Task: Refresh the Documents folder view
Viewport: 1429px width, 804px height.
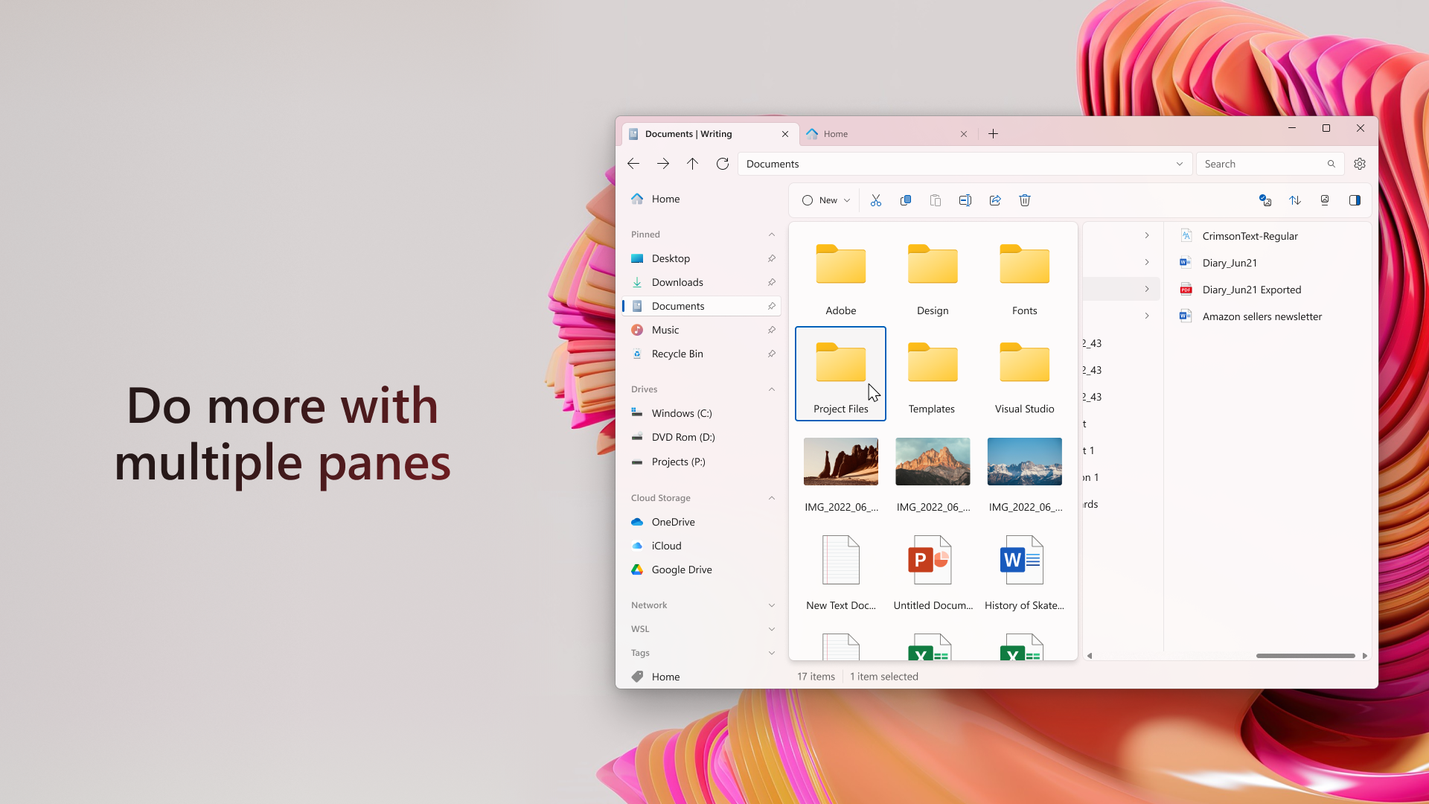Action: (x=722, y=164)
